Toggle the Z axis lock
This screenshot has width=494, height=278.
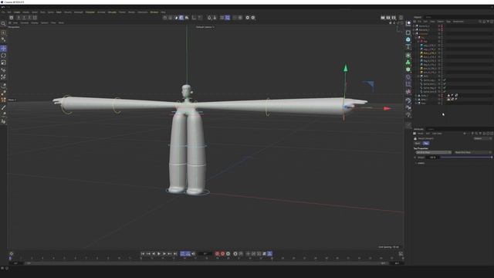pos(29,18)
